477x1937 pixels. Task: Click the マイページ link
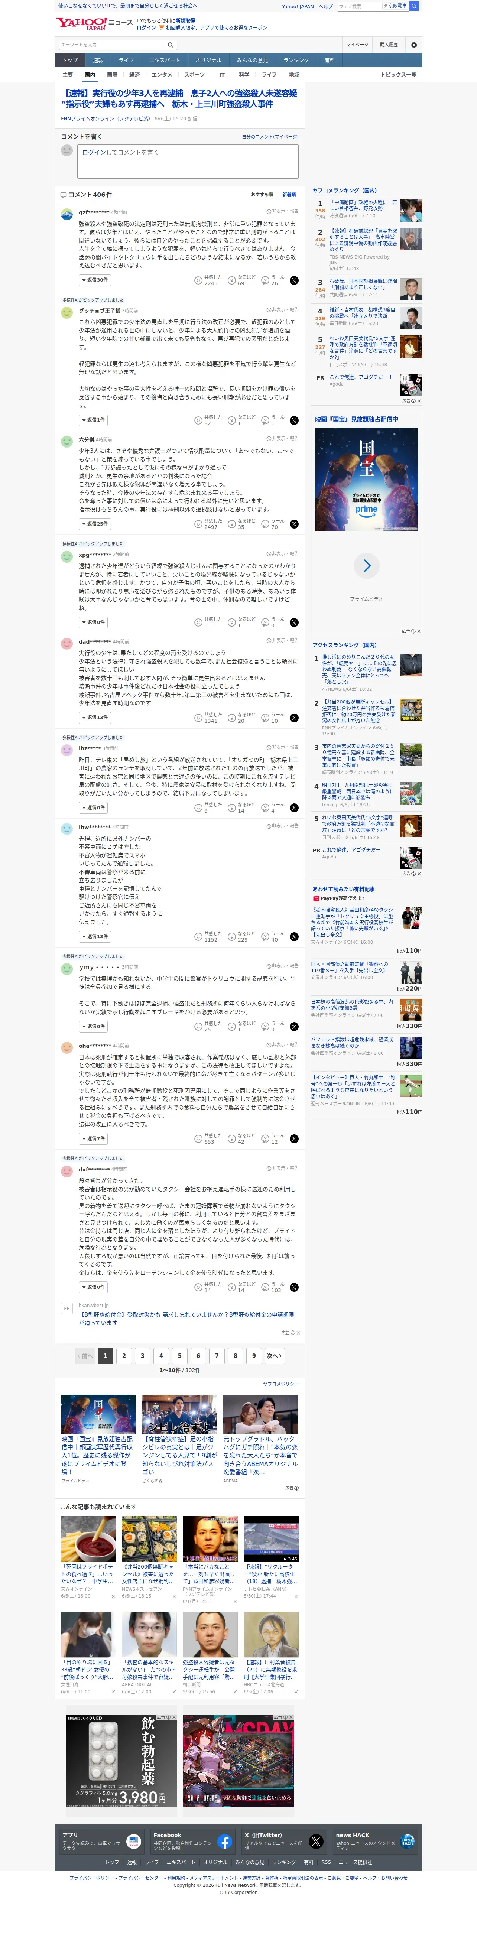[x=357, y=45]
